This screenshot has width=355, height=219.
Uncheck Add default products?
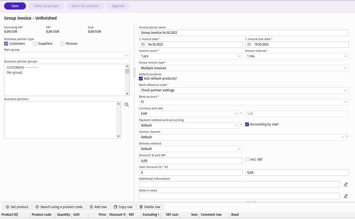pyautogui.click(x=141, y=79)
